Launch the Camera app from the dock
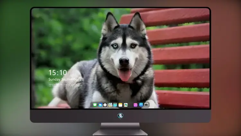The width and height of the screenshot is (241, 136). tap(146, 105)
